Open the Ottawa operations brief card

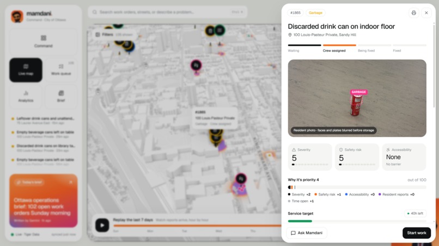click(44, 201)
